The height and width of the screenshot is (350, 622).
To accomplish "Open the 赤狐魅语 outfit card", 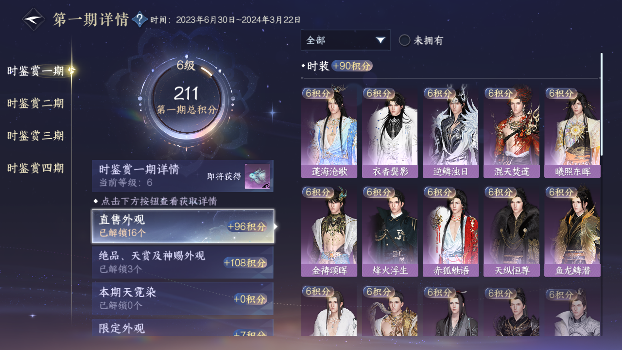I will pyautogui.click(x=450, y=232).
